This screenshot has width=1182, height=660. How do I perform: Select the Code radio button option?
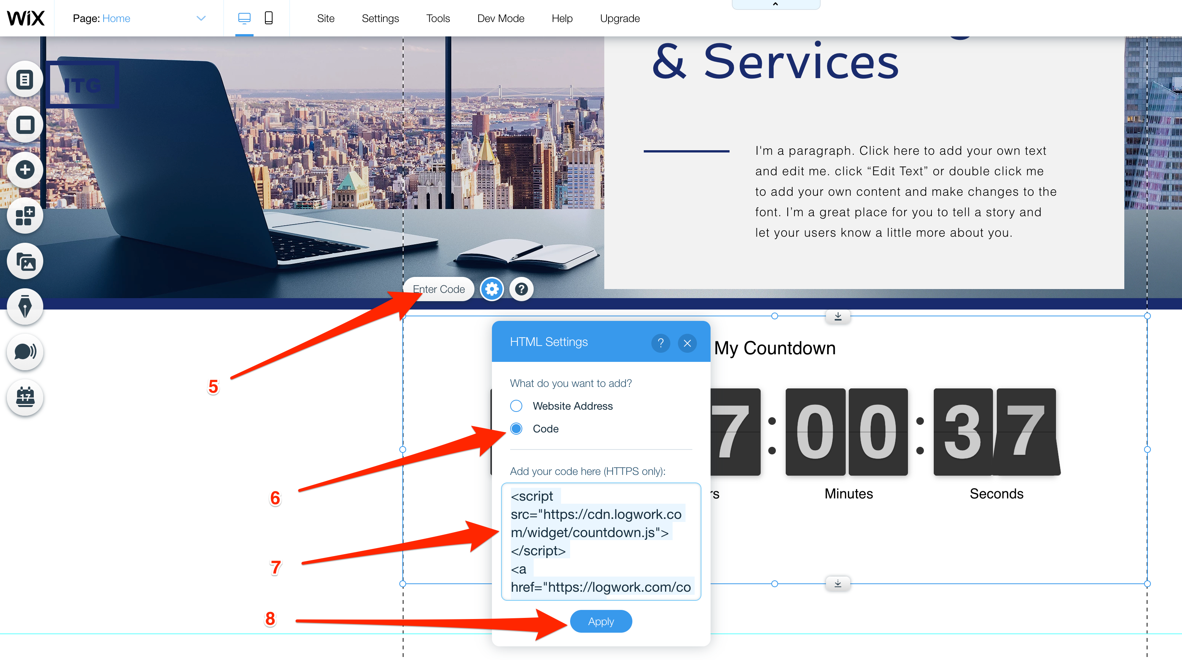516,428
